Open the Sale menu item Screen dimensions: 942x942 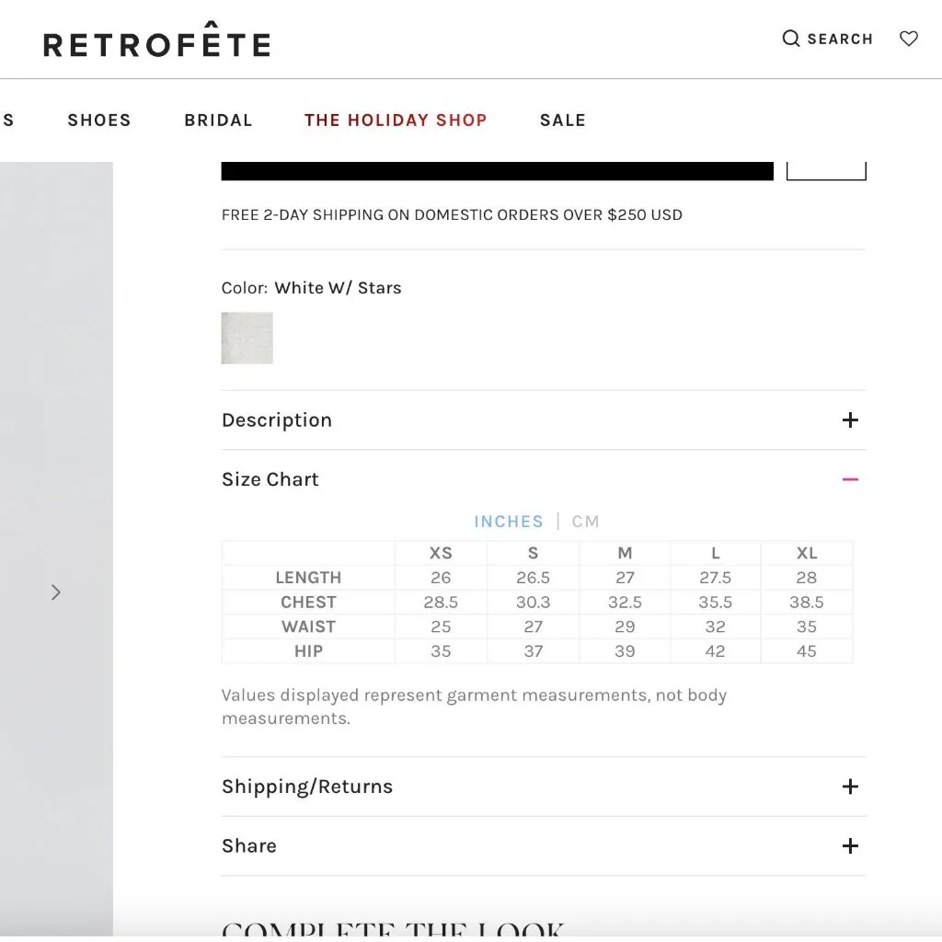(562, 121)
